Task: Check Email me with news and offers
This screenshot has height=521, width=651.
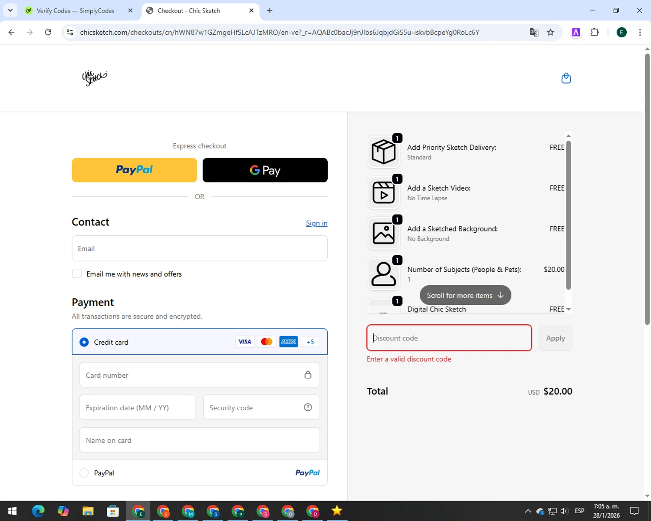Action: click(x=77, y=274)
